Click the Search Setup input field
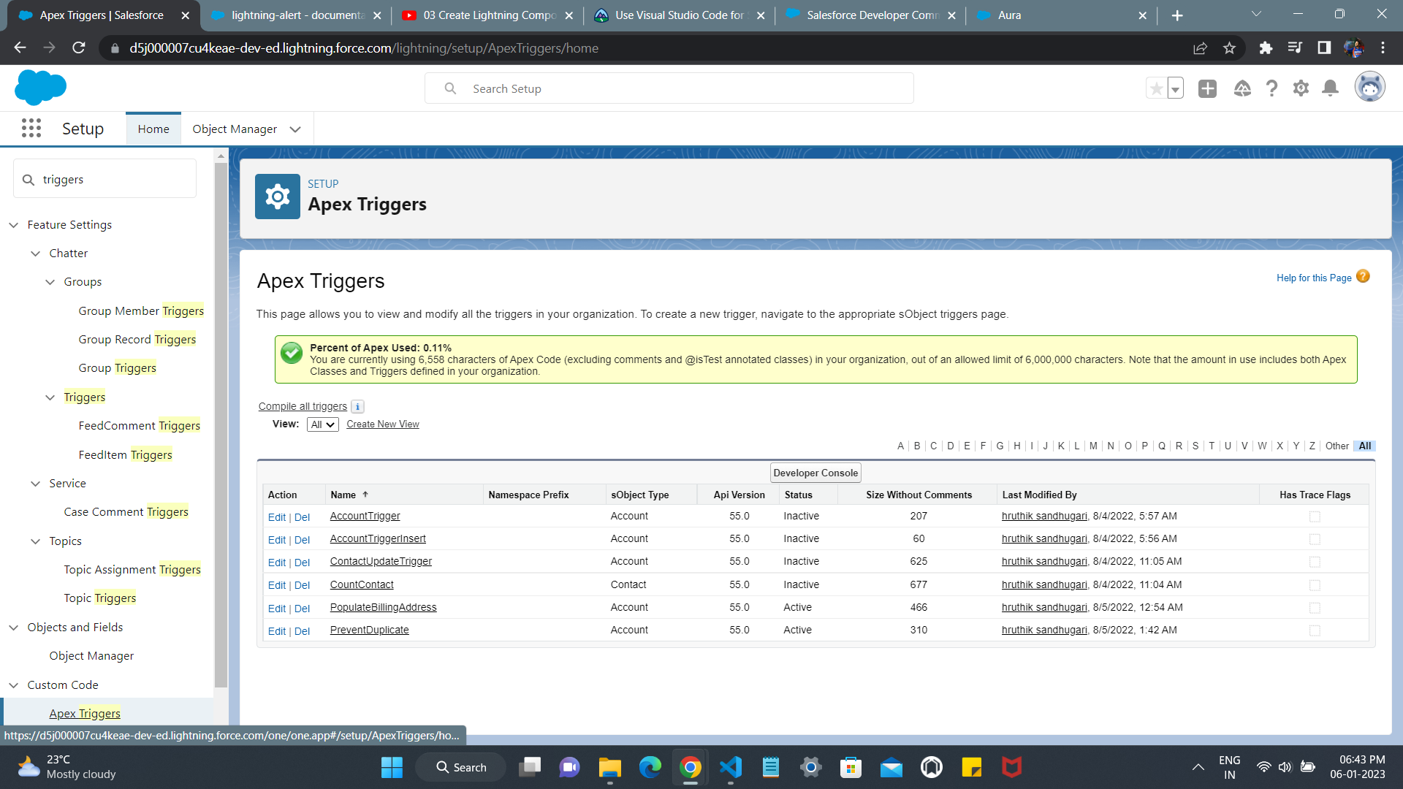 point(669,88)
